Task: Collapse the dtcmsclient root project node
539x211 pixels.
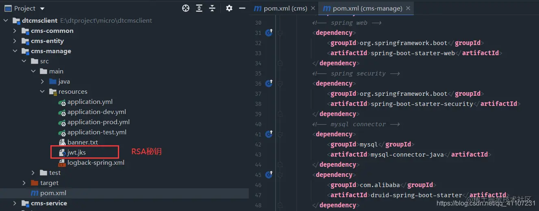Action: tap(6, 20)
